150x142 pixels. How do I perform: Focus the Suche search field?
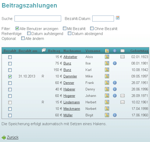[38, 19]
